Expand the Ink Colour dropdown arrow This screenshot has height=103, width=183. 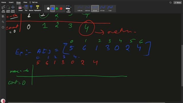[x=71, y=7]
